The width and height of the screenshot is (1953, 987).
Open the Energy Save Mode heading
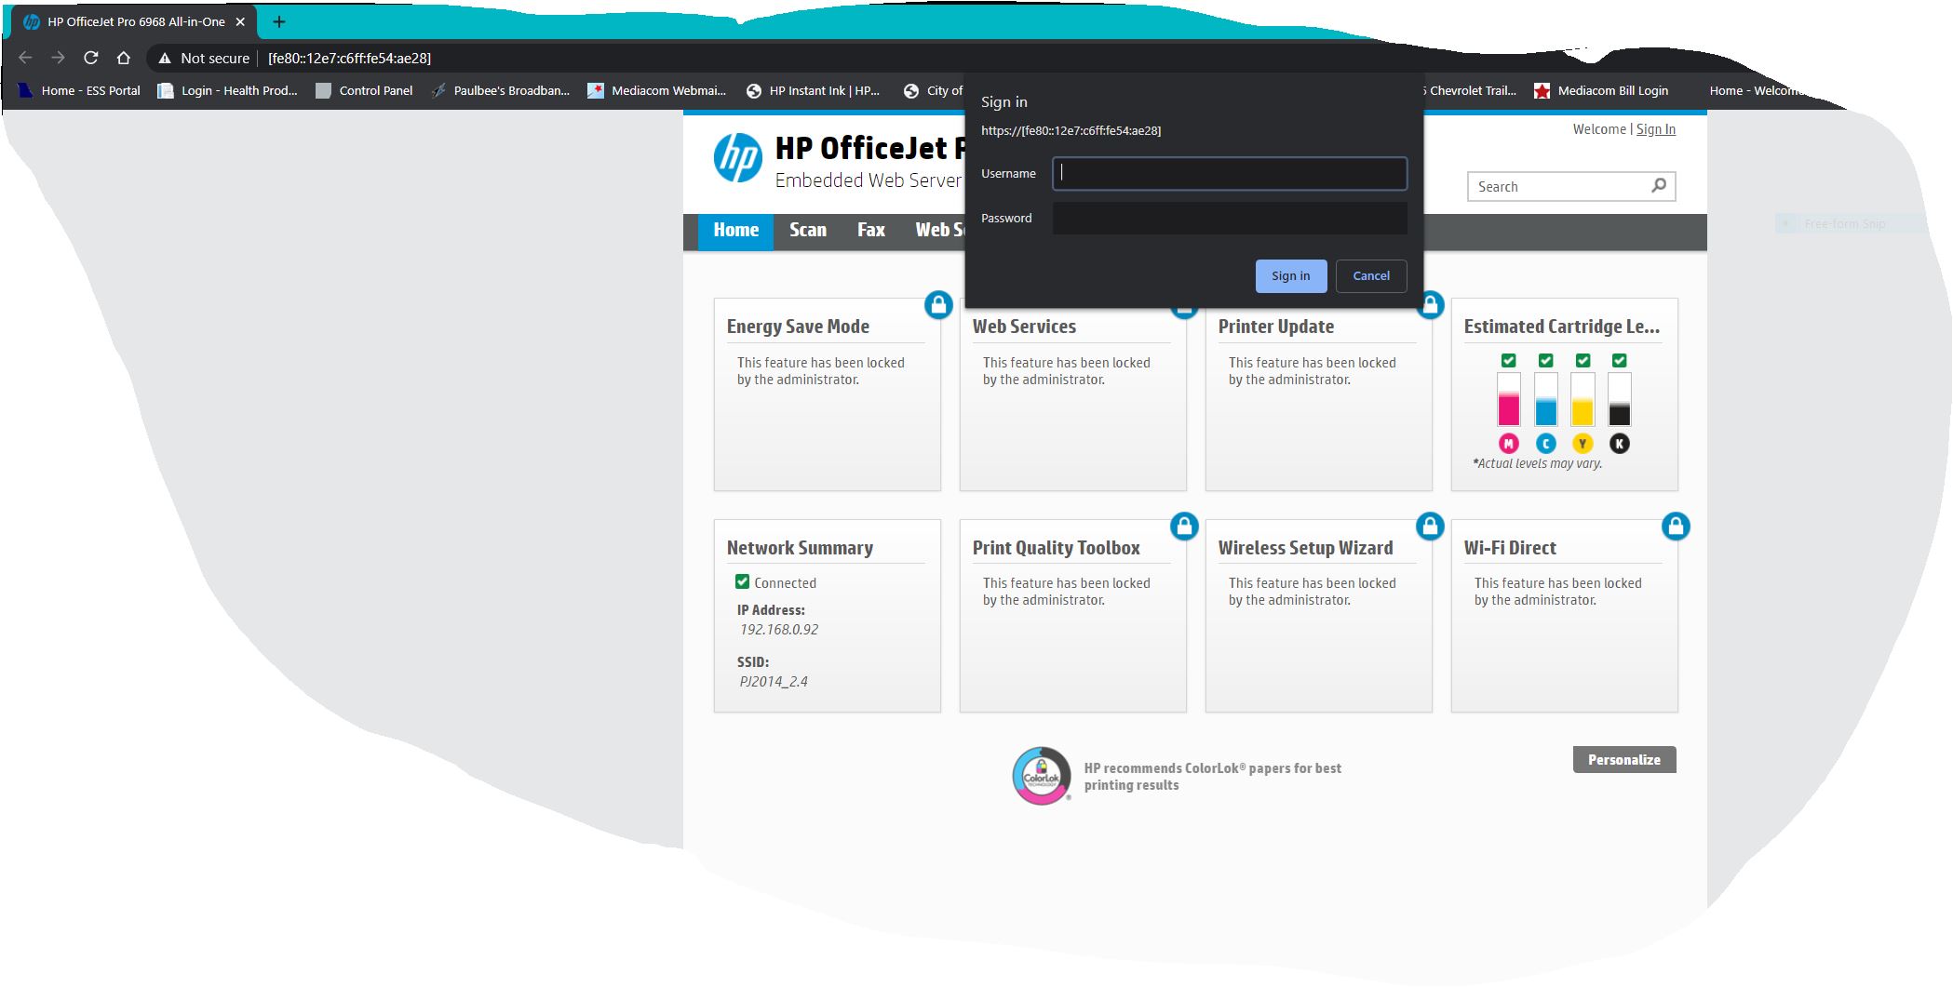click(x=798, y=327)
